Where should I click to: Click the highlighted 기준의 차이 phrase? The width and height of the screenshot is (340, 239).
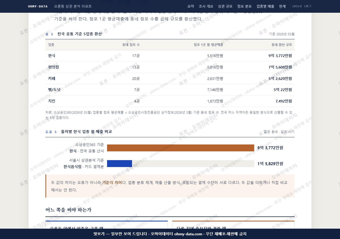(112, 182)
